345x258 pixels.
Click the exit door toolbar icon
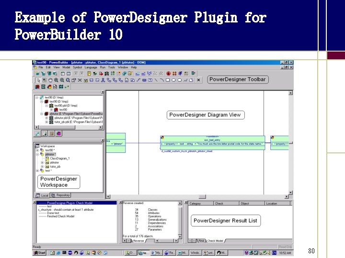tap(193, 73)
